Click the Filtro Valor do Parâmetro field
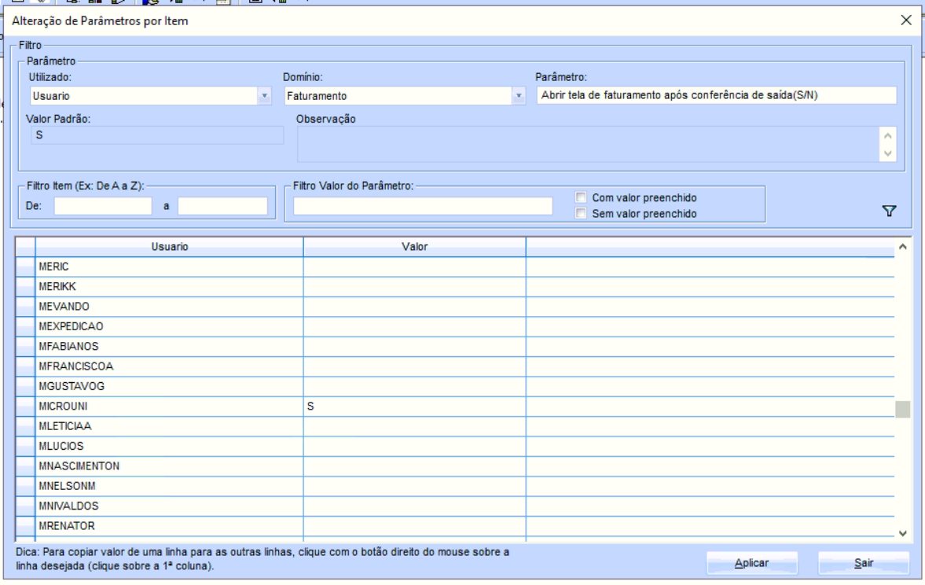This screenshot has width=925, height=585. [x=423, y=205]
